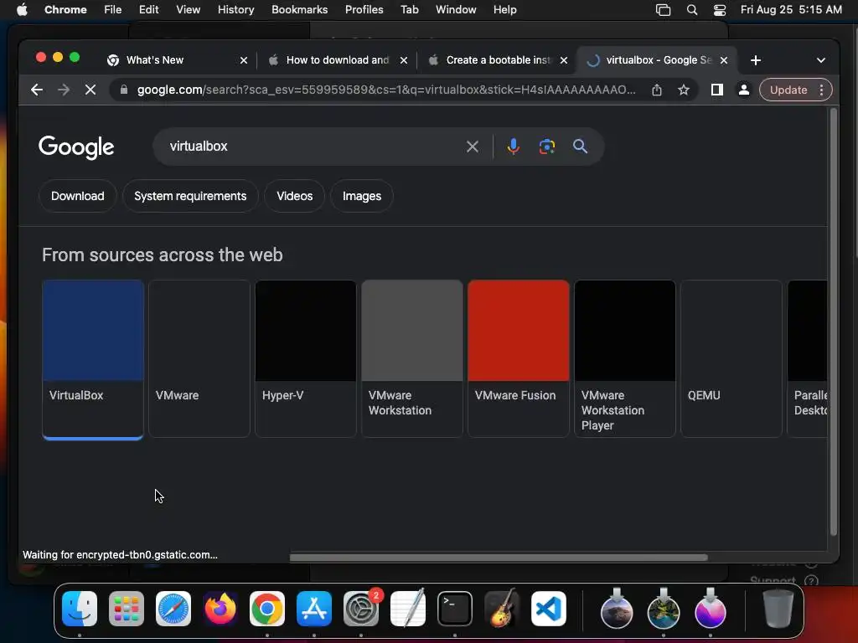
Task: Close the virtualbox Google Search tab
Action: (x=723, y=60)
